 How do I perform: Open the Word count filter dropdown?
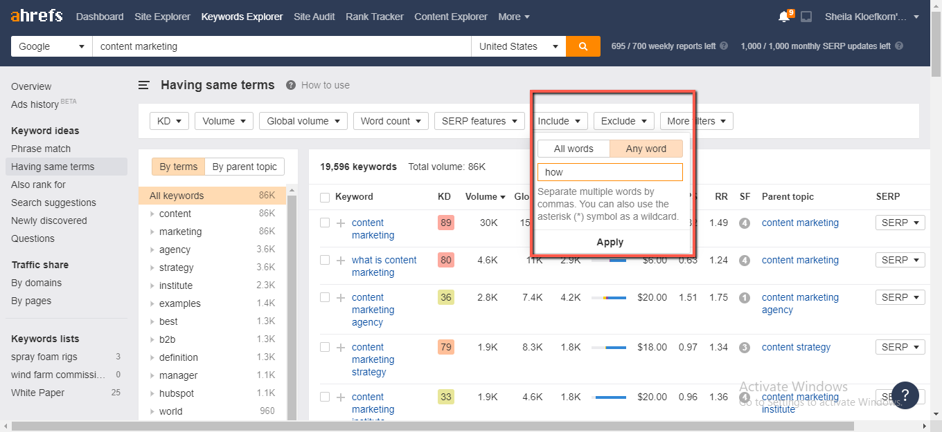coord(391,121)
